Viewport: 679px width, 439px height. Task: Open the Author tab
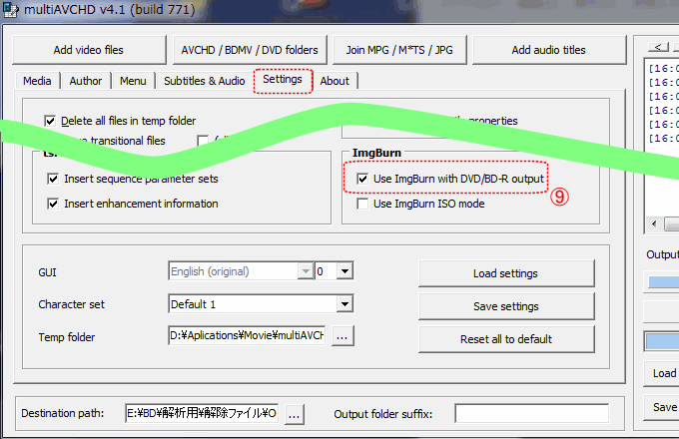pyautogui.click(x=87, y=81)
